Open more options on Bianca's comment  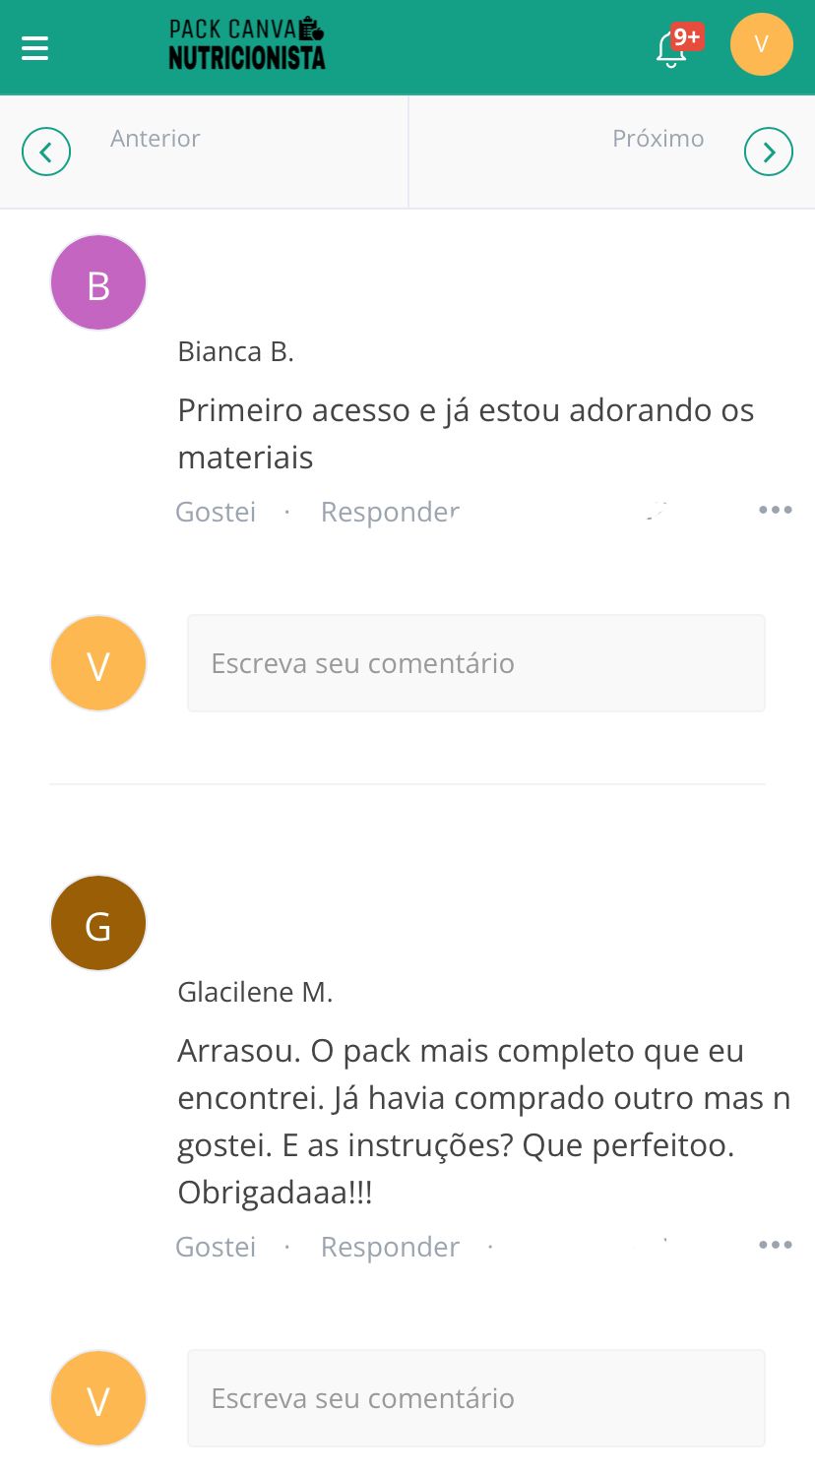775,510
